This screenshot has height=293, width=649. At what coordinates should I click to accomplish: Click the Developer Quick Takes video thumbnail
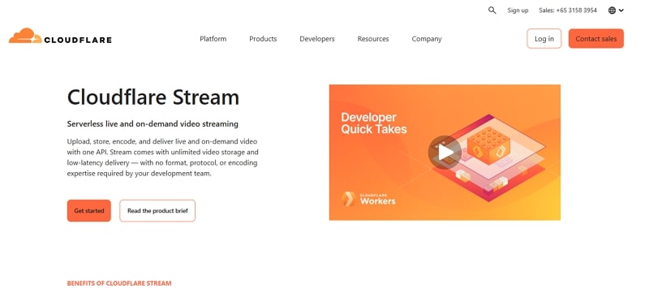(445, 153)
